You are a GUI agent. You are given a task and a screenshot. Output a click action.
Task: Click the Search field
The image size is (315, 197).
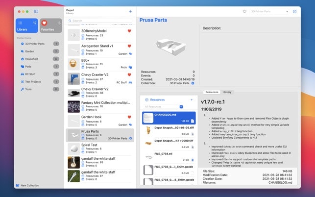[x=100, y=21]
